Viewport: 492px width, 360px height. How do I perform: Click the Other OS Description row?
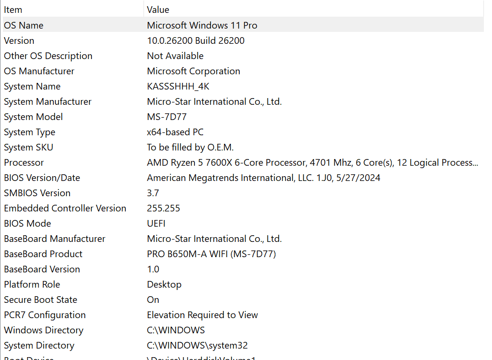[x=48, y=56]
